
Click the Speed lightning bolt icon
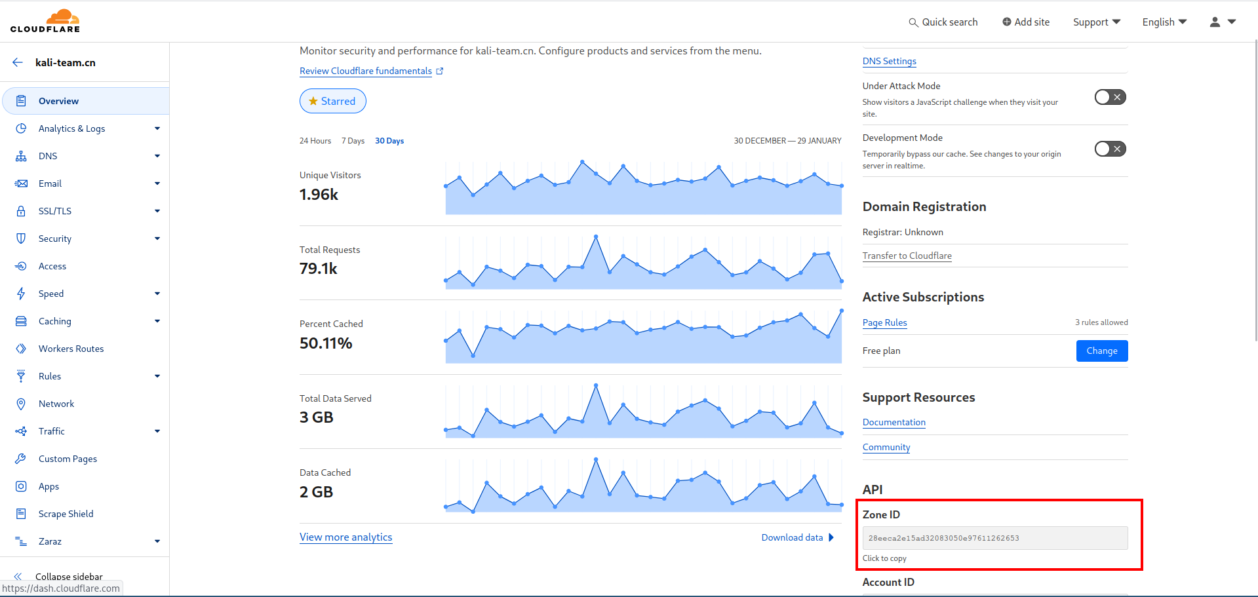click(21, 294)
